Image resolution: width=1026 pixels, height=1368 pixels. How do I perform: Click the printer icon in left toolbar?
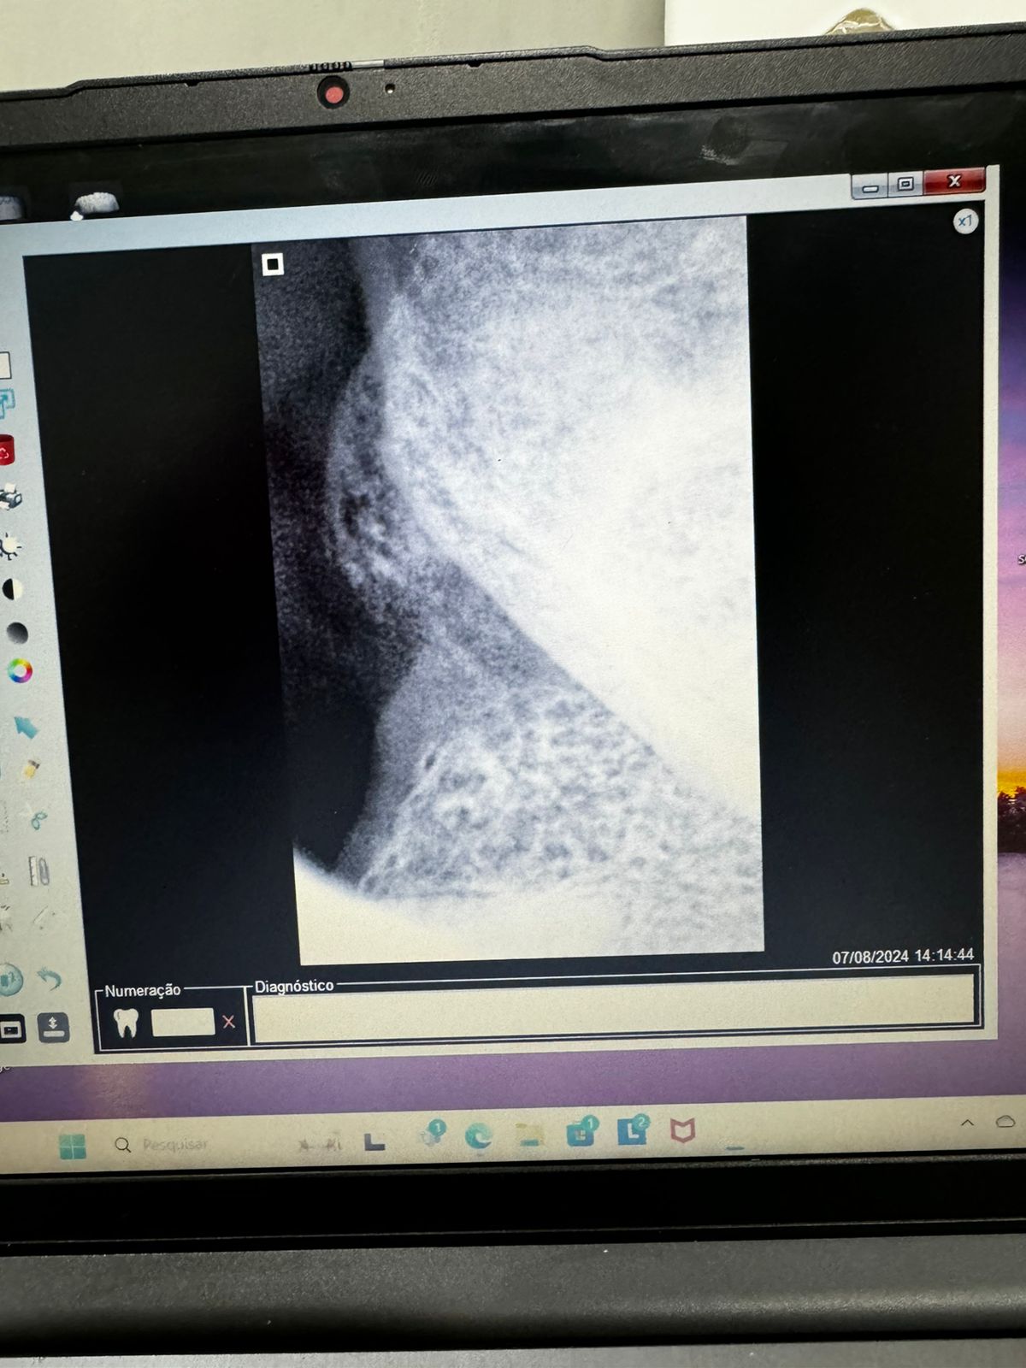tap(10, 496)
